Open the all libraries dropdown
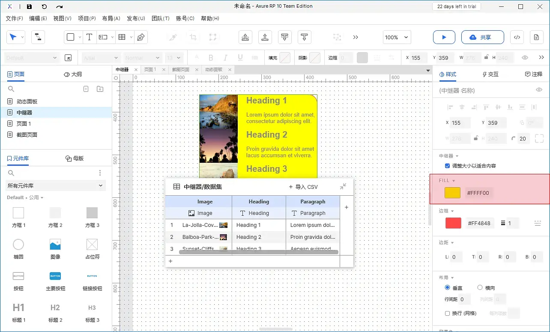550x332 pixels. point(56,185)
